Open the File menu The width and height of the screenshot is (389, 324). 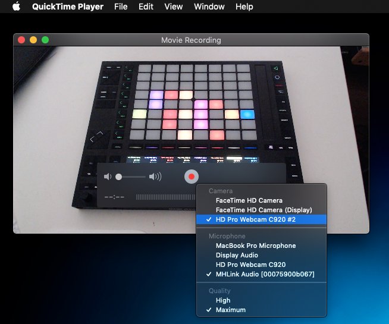coord(121,7)
